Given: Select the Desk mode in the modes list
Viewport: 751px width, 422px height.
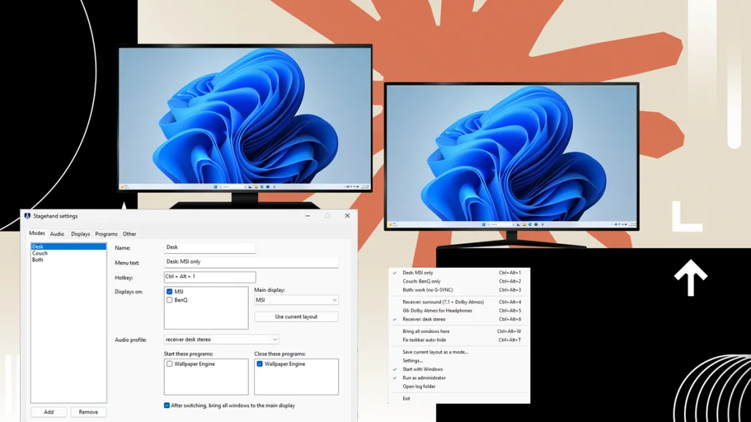Looking at the screenshot, I should click(x=68, y=247).
